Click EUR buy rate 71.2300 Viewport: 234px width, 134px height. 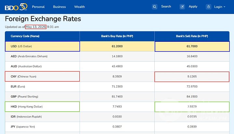coord(117,87)
